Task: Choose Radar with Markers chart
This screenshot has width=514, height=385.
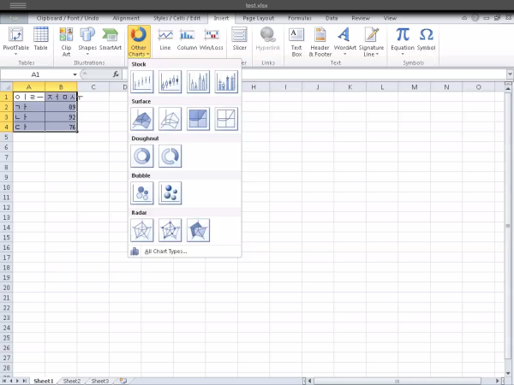Action: (x=170, y=230)
